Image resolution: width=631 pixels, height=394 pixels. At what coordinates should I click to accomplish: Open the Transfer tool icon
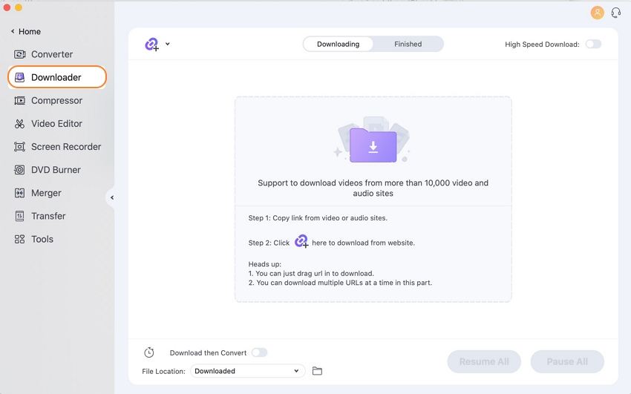coord(19,216)
